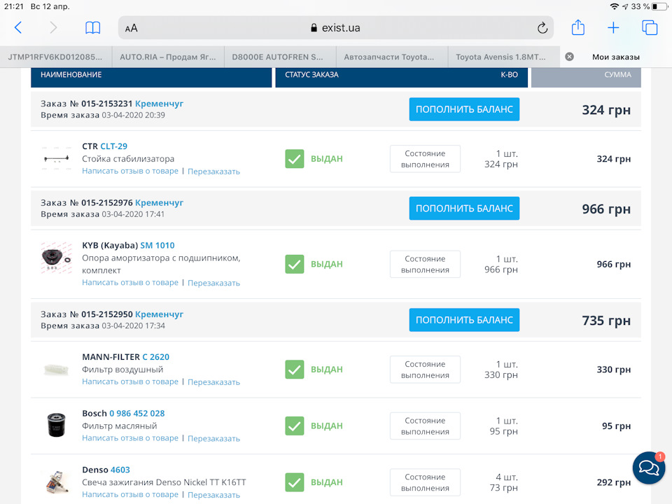
Task: Open the bookmarks book icon
Action: (x=92, y=28)
